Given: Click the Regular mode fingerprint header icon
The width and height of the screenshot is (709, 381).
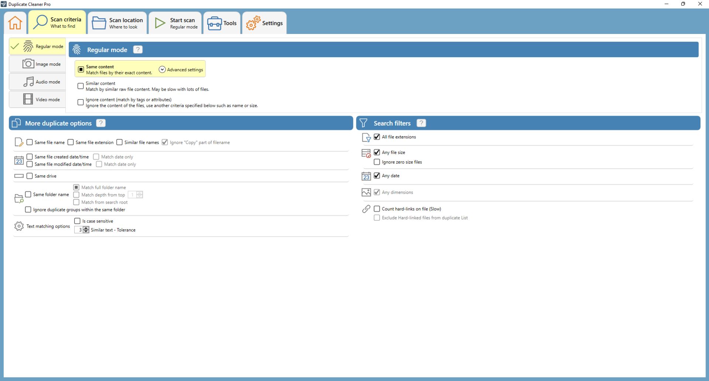Looking at the screenshot, I should pyautogui.click(x=77, y=49).
